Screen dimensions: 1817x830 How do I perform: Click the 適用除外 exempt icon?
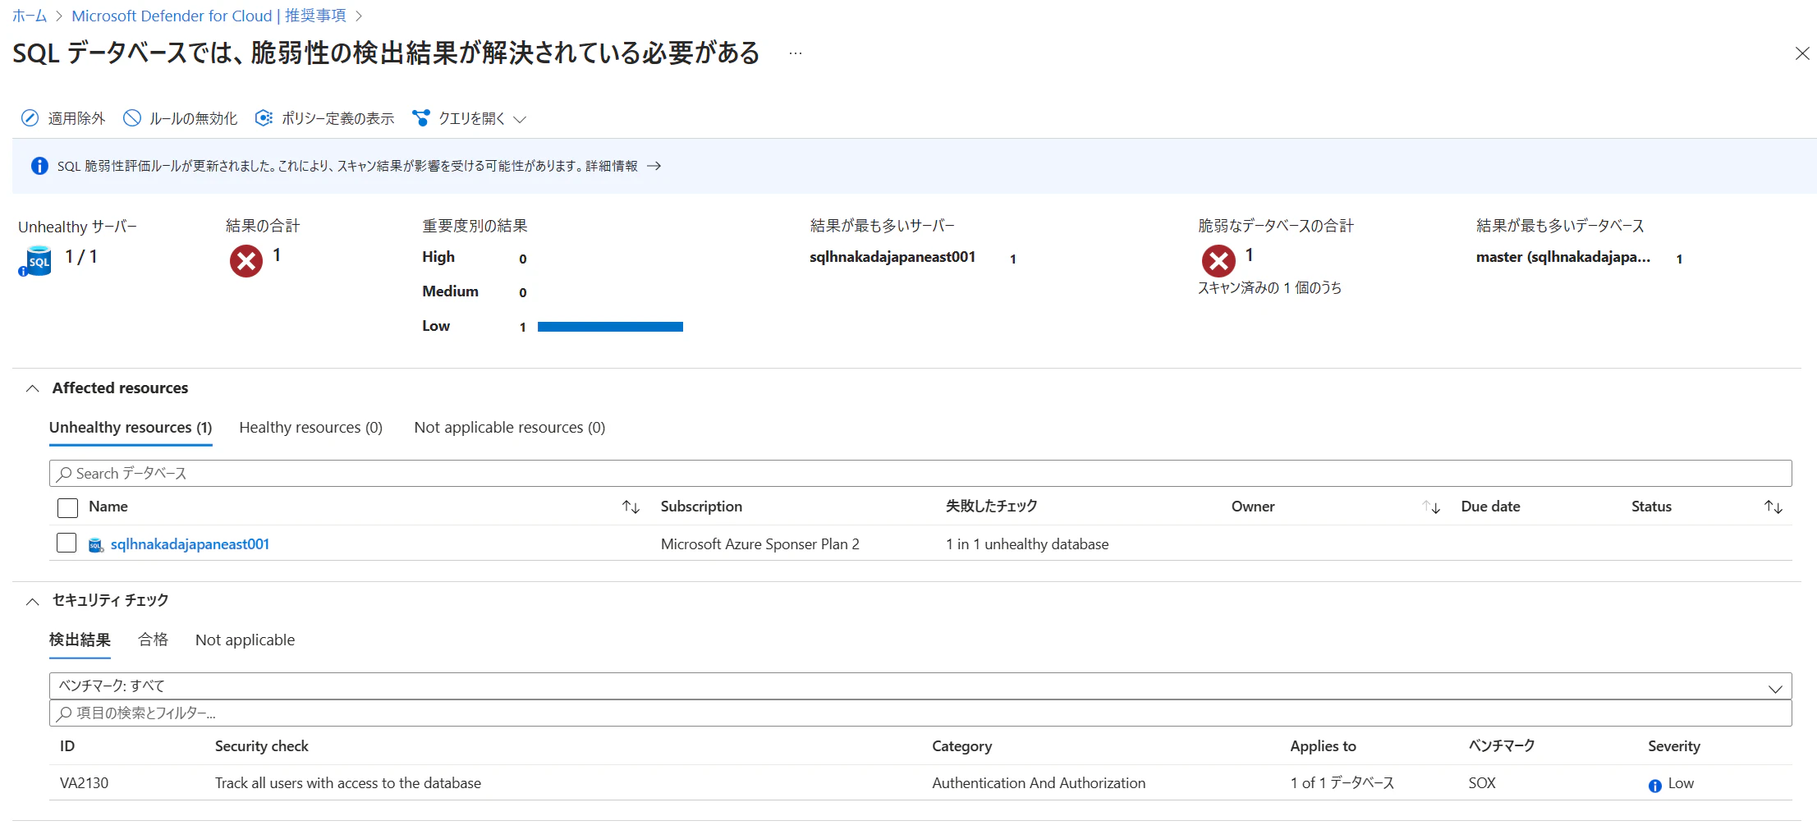click(x=30, y=118)
